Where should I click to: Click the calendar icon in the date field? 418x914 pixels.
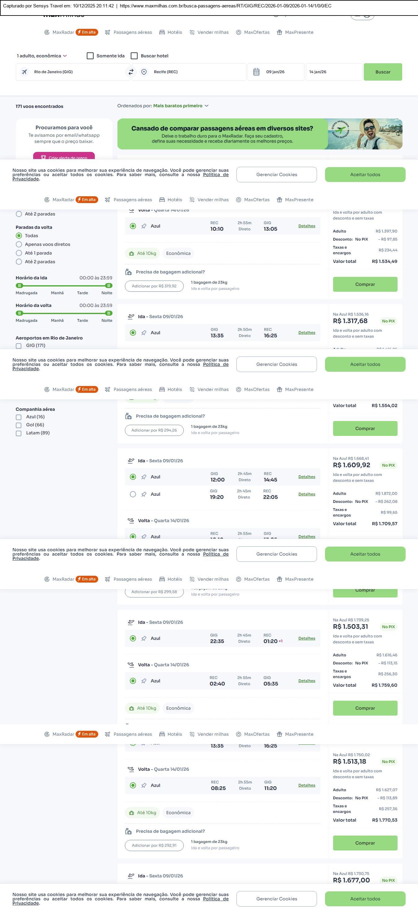[x=256, y=72]
